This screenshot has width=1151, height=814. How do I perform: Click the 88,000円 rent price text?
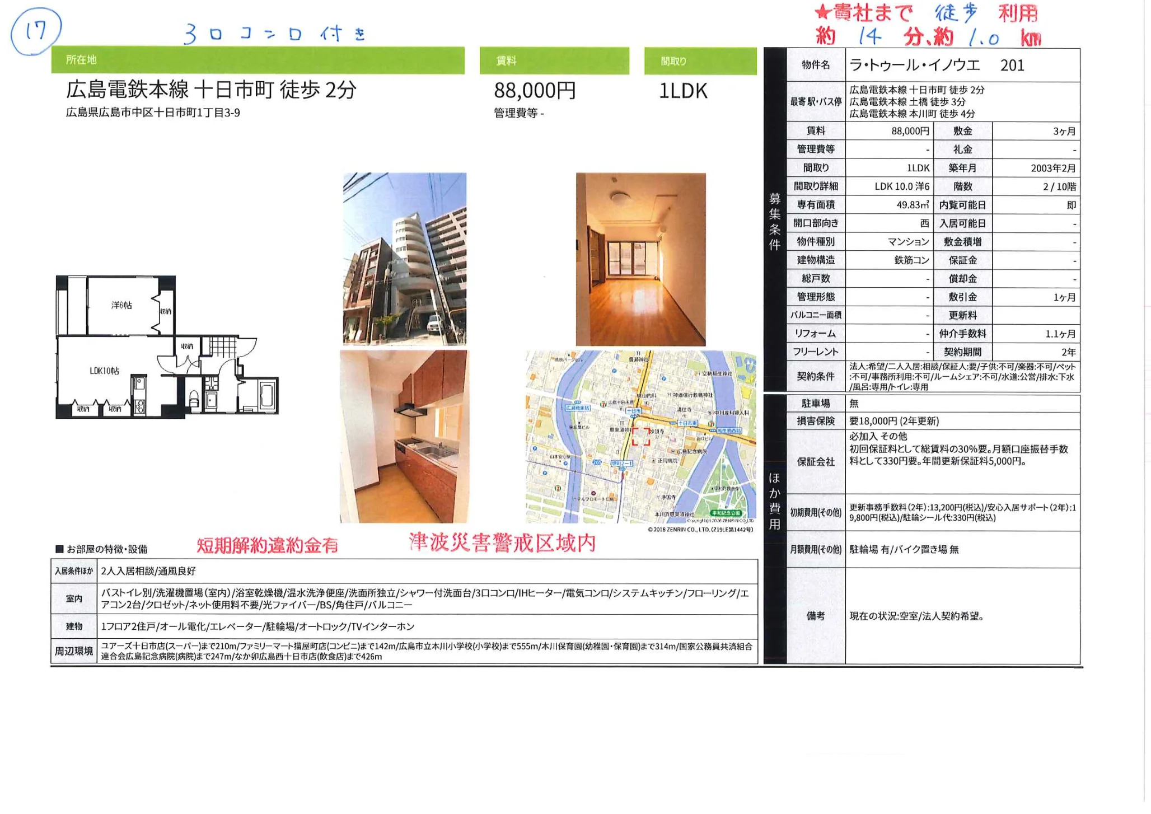coord(535,91)
